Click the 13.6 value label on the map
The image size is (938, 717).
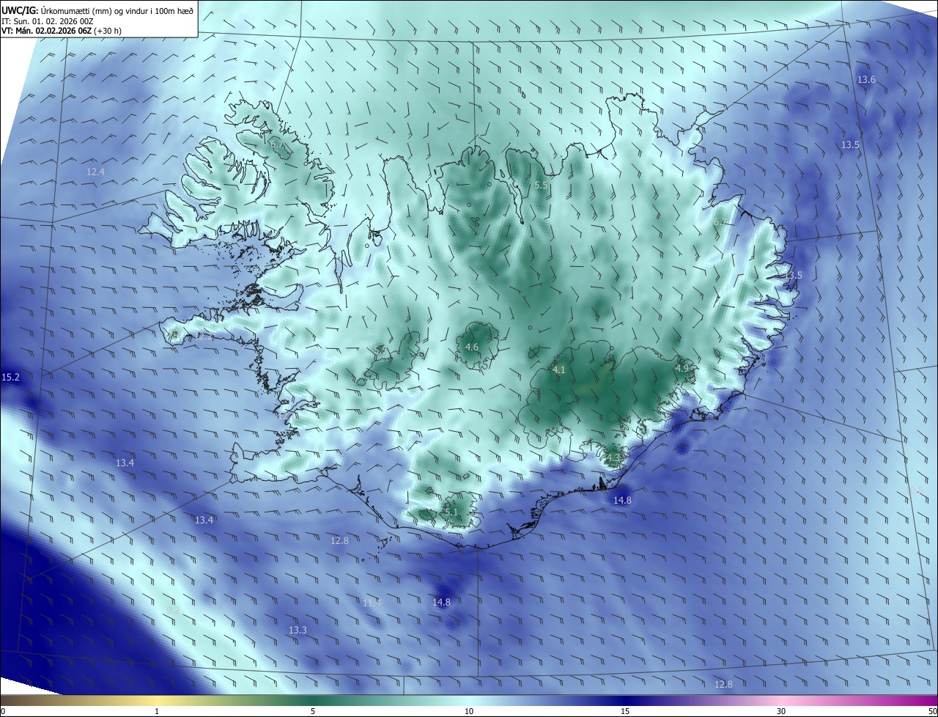[x=866, y=79]
